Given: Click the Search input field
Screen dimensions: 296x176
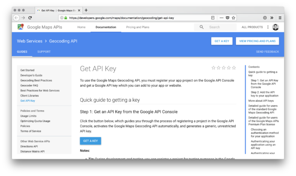Looking at the screenshot, I should click(220, 27).
